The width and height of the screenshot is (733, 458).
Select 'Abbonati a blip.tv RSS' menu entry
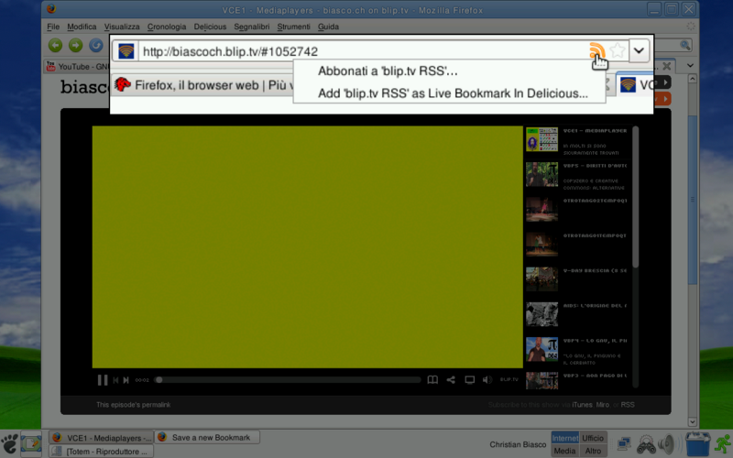(388, 71)
